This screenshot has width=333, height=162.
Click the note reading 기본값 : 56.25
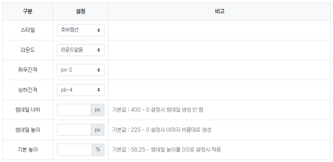(166, 150)
